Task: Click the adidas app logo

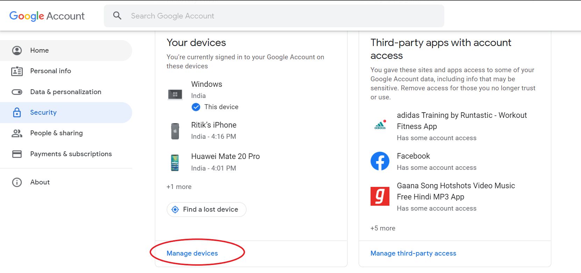Action: [x=380, y=125]
